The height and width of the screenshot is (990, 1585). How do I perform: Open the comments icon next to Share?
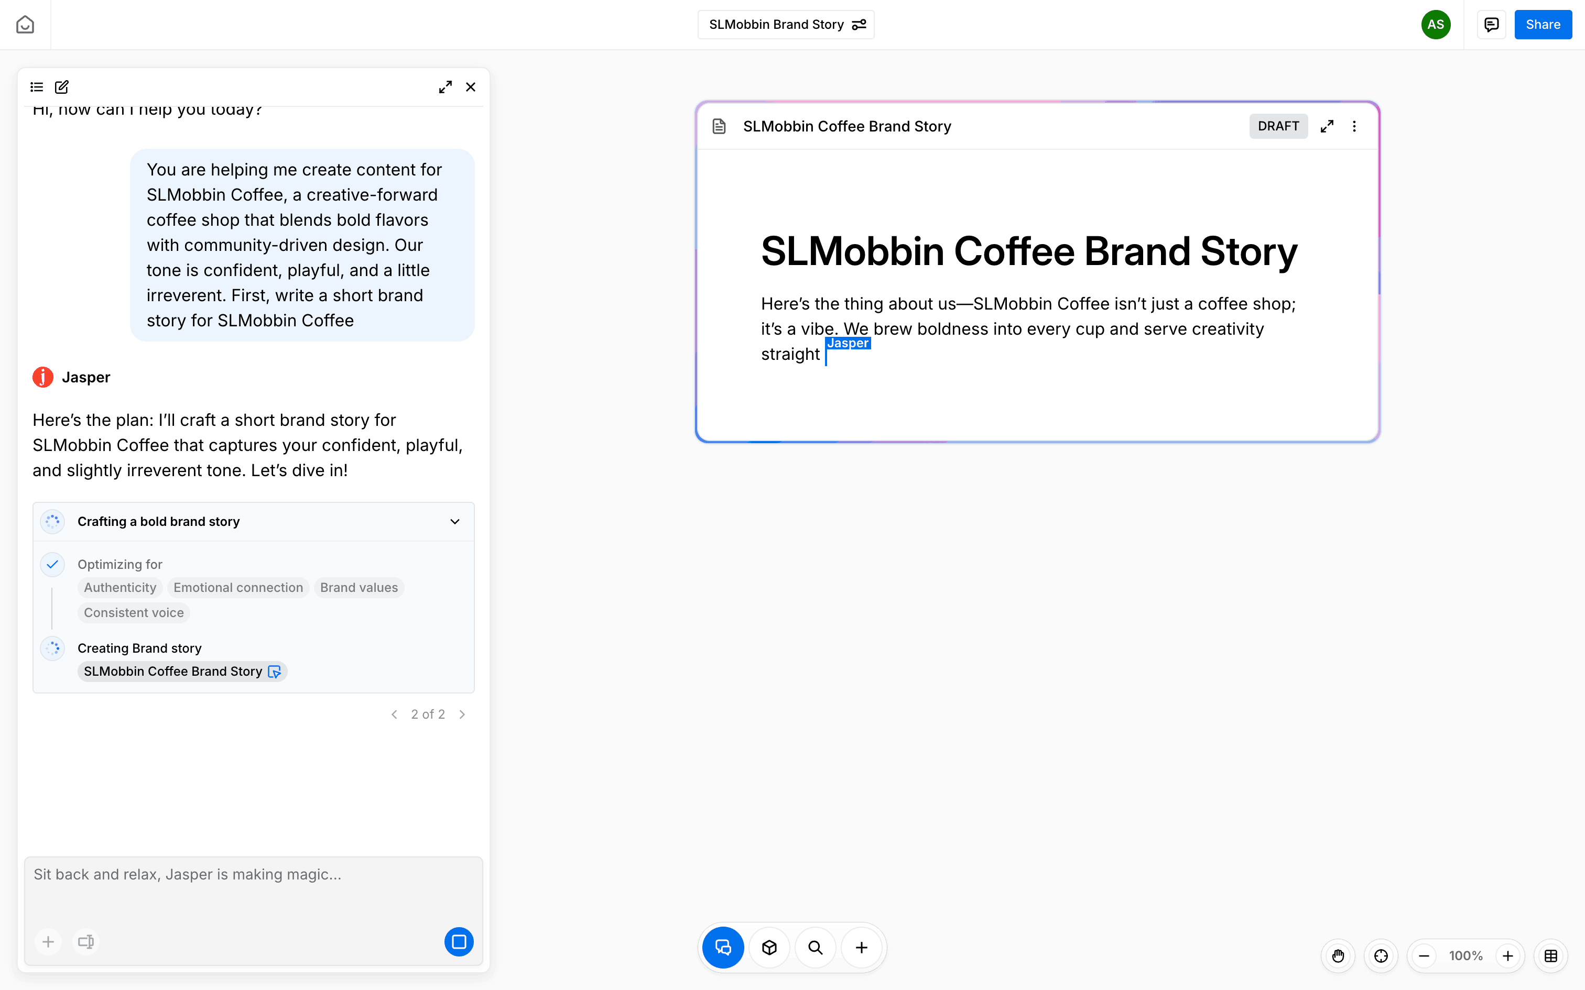(x=1491, y=24)
